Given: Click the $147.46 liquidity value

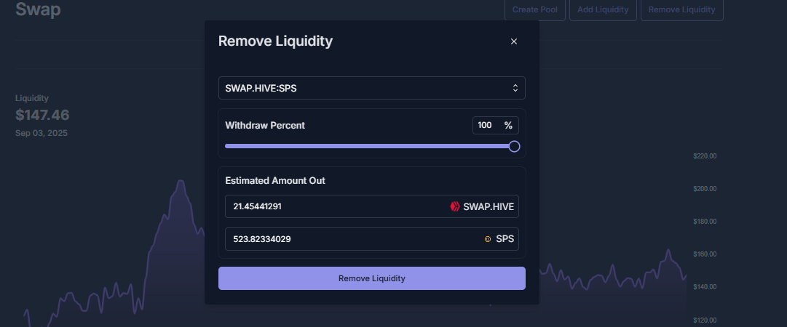Looking at the screenshot, I should (42, 115).
